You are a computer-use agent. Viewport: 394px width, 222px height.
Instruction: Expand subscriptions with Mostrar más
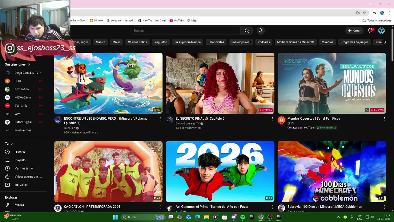pos(23,130)
